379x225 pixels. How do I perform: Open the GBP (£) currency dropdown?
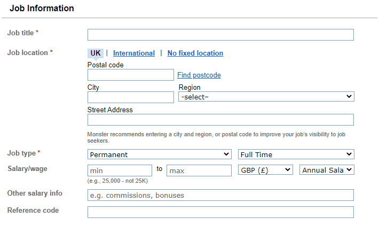pyautogui.click(x=265, y=170)
